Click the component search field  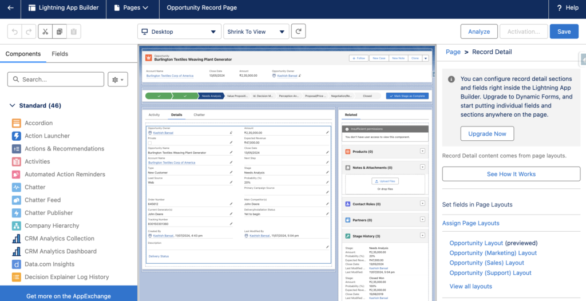(56, 80)
